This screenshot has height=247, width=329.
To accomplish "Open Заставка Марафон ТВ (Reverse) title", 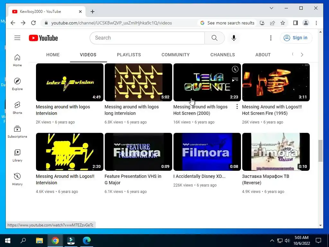I will click(x=266, y=179).
